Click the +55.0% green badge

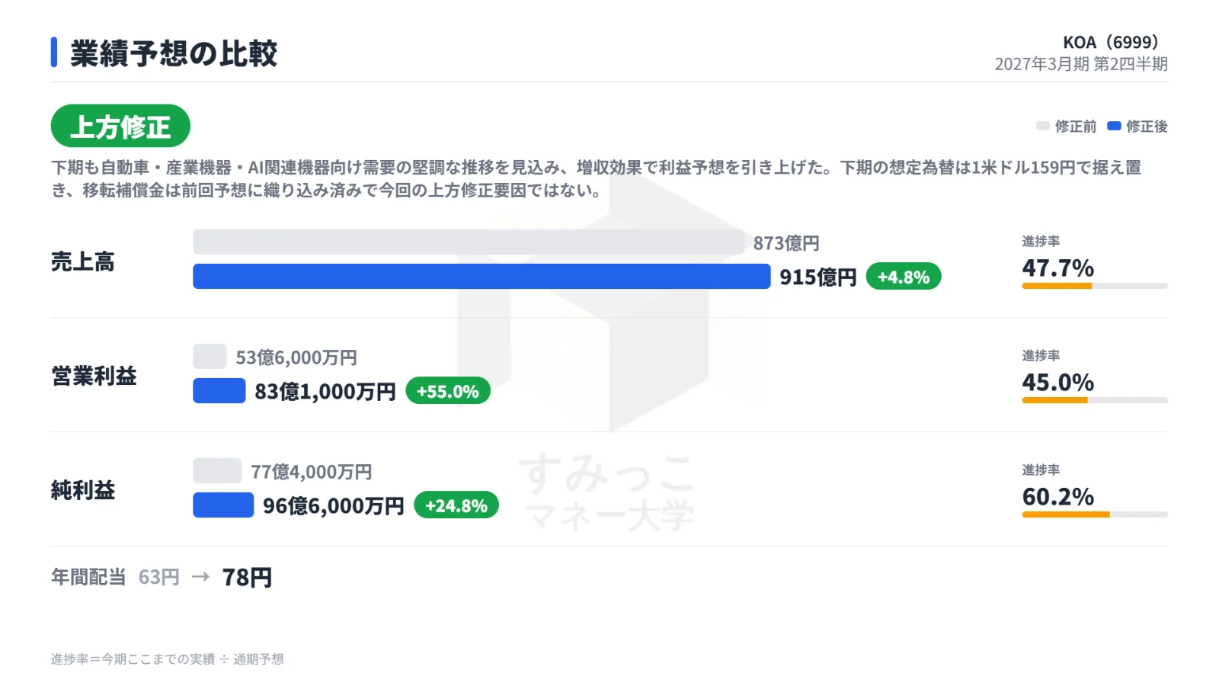point(448,391)
